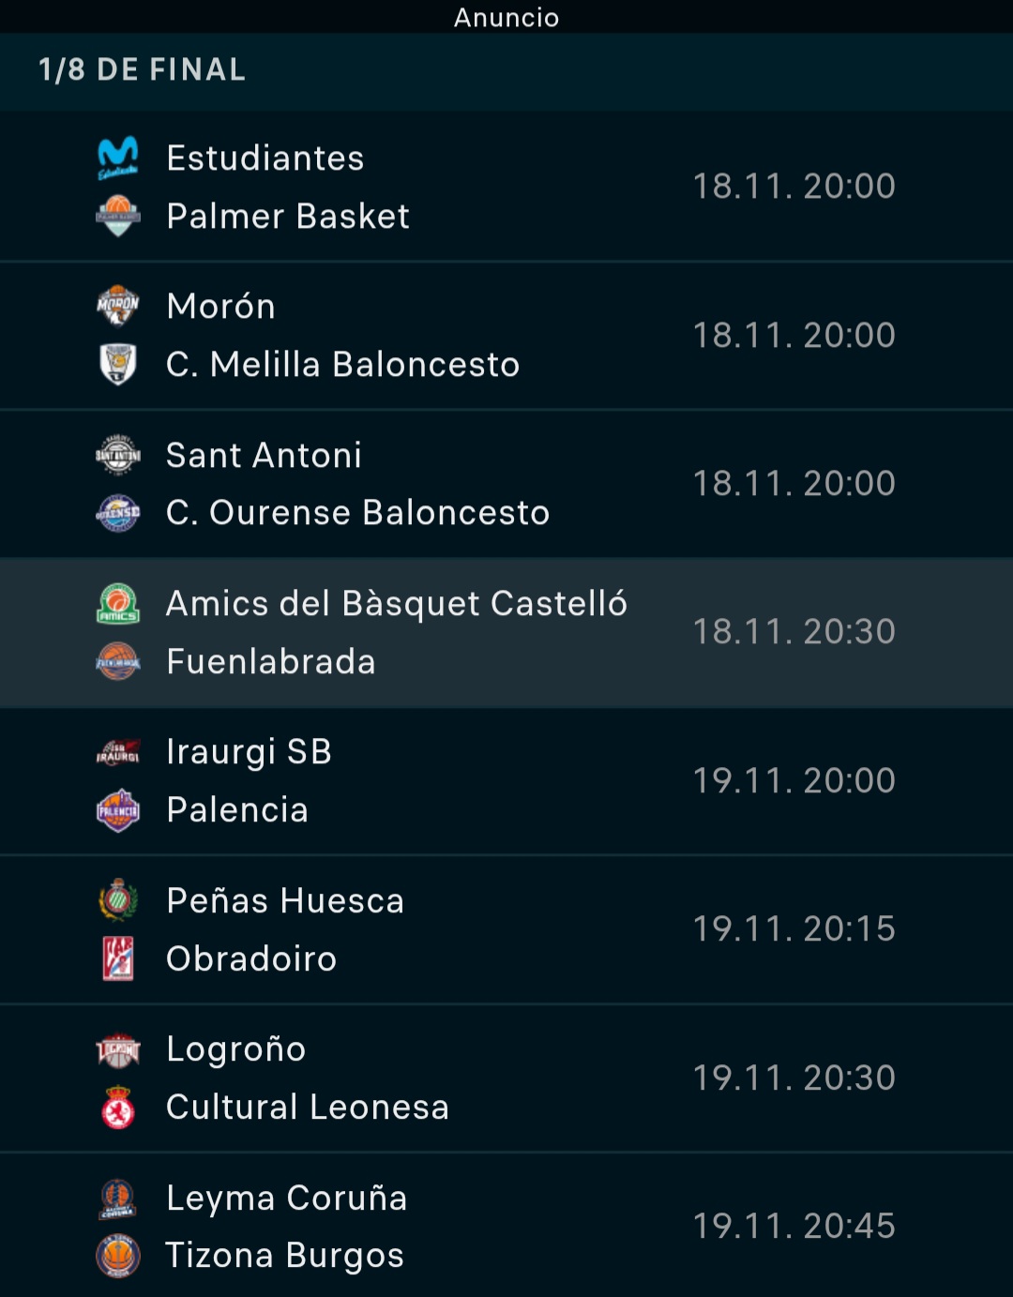Click the Amics del Bàsquet Castelló logo
This screenshot has width=1013, height=1297.
118,604
